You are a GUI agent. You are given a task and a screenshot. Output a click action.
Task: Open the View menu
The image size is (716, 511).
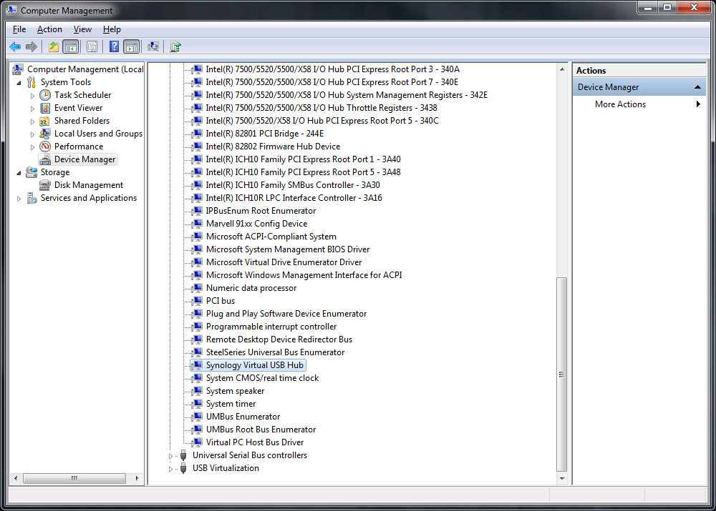click(x=82, y=29)
